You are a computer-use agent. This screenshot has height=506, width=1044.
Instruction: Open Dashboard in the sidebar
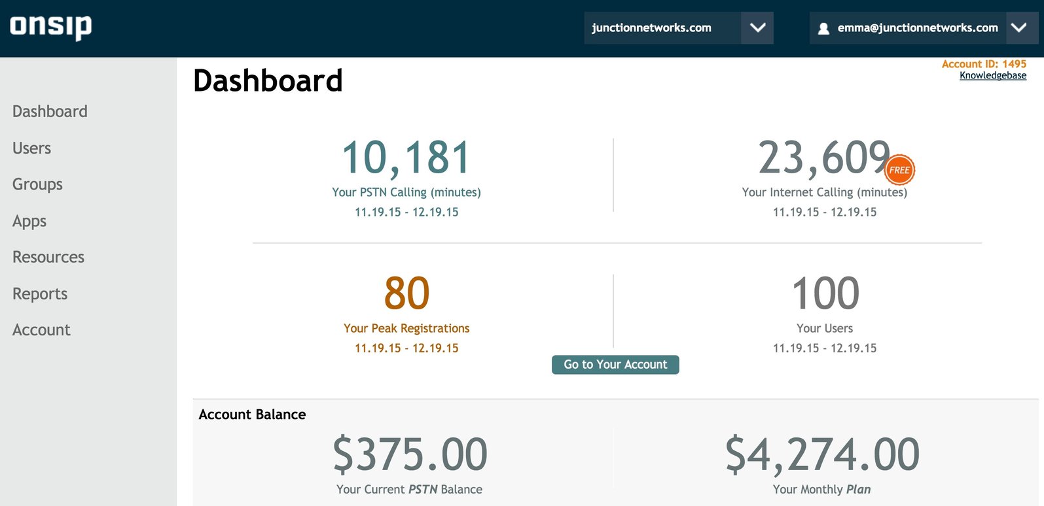click(x=50, y=112)
